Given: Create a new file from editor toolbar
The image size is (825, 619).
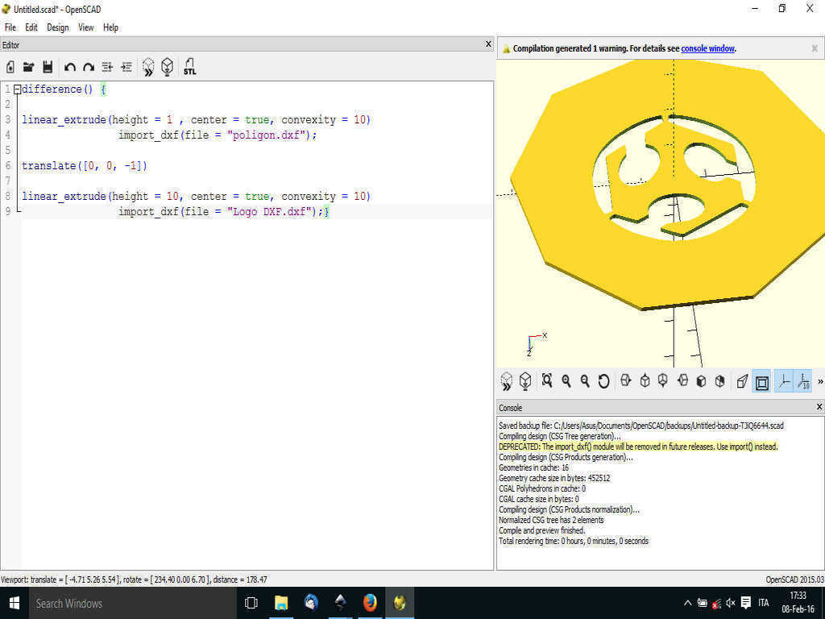Looking at the screenshot, I should [x=10, y=67].
